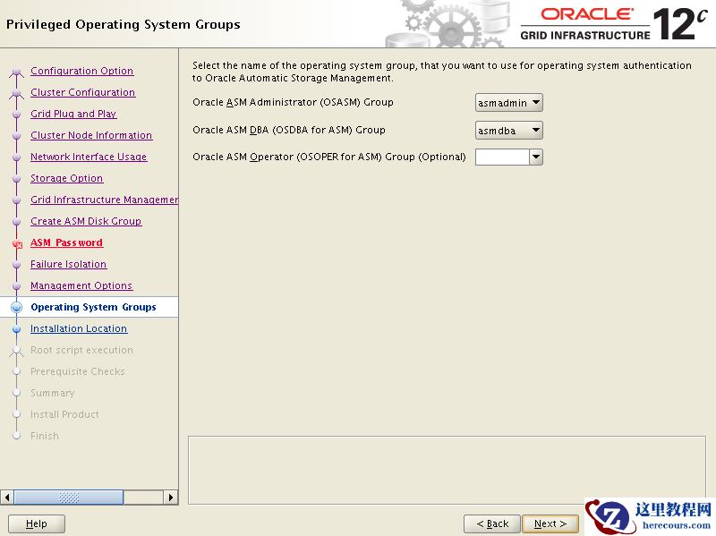
Task: Click the Oracle ASM DBA (OSDBA for ASM) label
Action: [x=288, y=130]
